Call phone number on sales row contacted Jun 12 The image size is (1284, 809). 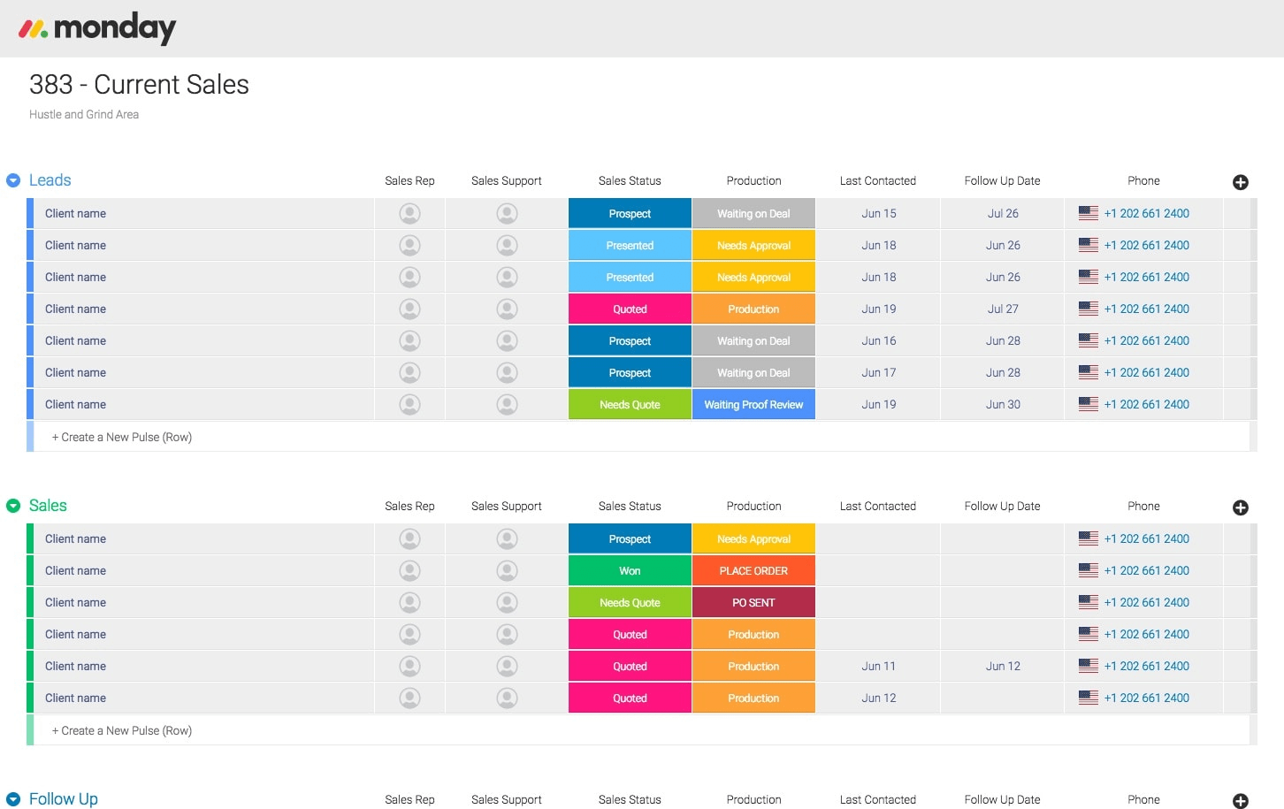pos(1146,698)
